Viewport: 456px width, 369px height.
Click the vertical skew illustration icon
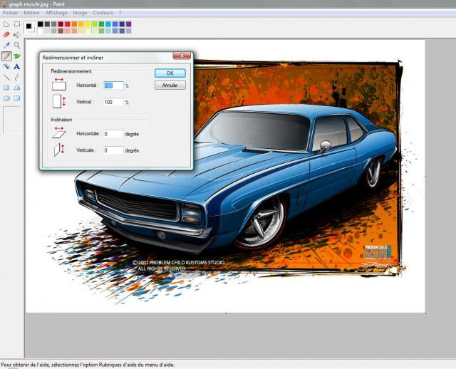tap(59, 150)
